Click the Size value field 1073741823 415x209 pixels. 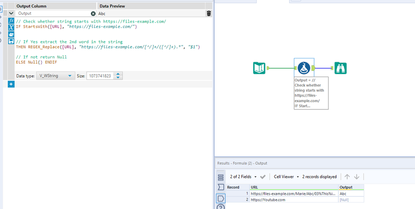[100, 76]
